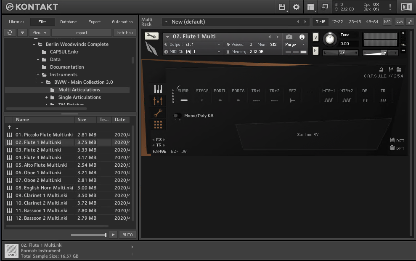416x261 pixels.
Task: Click the eject arrow icon beside refresh
Action: pos(23,33)
